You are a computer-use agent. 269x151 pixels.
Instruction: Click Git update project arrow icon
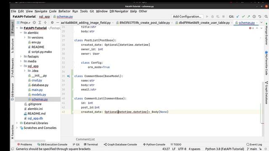[237, 17]
